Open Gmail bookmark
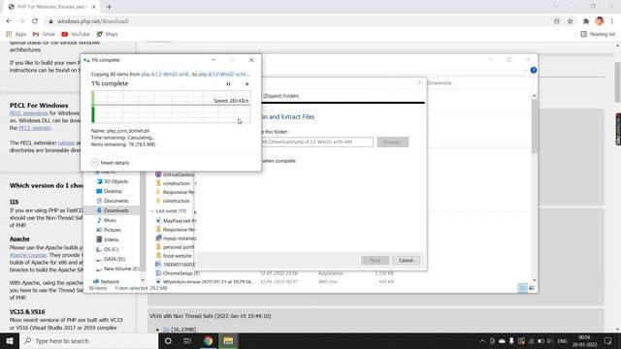 click(x=44, y=34)
